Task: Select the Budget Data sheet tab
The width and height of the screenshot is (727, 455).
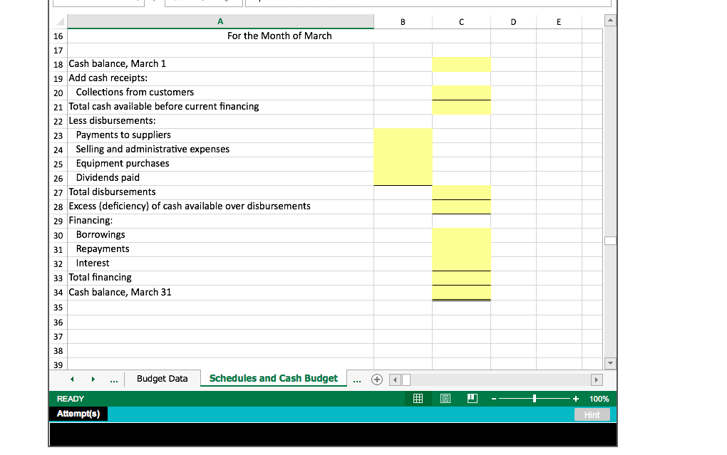Action: pyautogui.click(x=163, y=378)
